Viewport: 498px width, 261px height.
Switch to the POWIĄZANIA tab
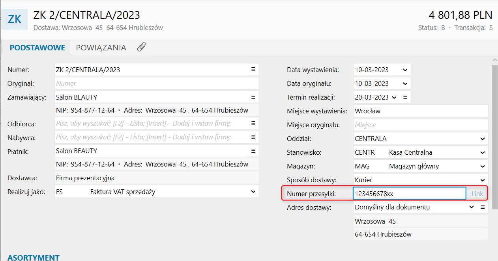101,48
